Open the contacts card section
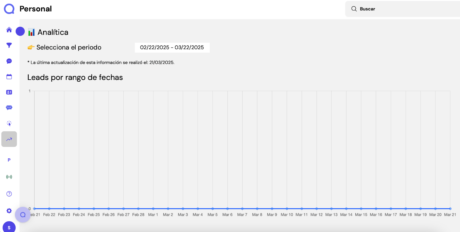The height and width of the screenshot is (232, 460). [x=9, y=92]
